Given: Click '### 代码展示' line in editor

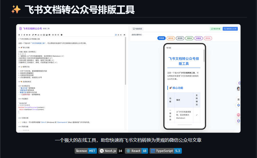Looking at the screenshot, I should pyautogui.click(x=23, y=99).
